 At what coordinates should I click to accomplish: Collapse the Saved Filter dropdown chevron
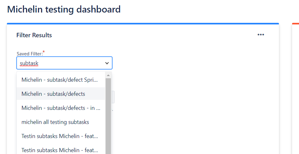click(x=107, y=63)
